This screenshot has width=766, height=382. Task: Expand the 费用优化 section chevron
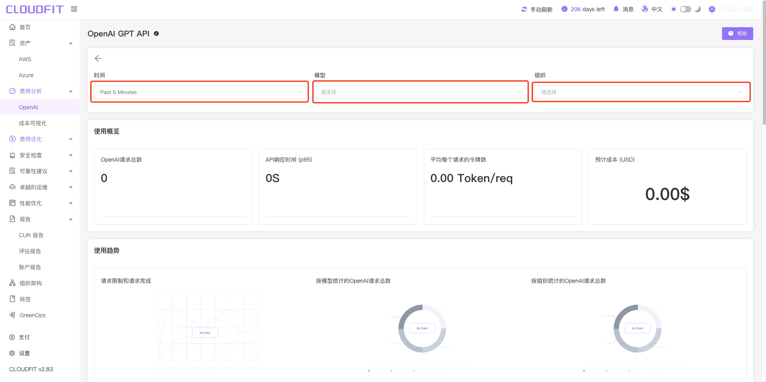71,139
